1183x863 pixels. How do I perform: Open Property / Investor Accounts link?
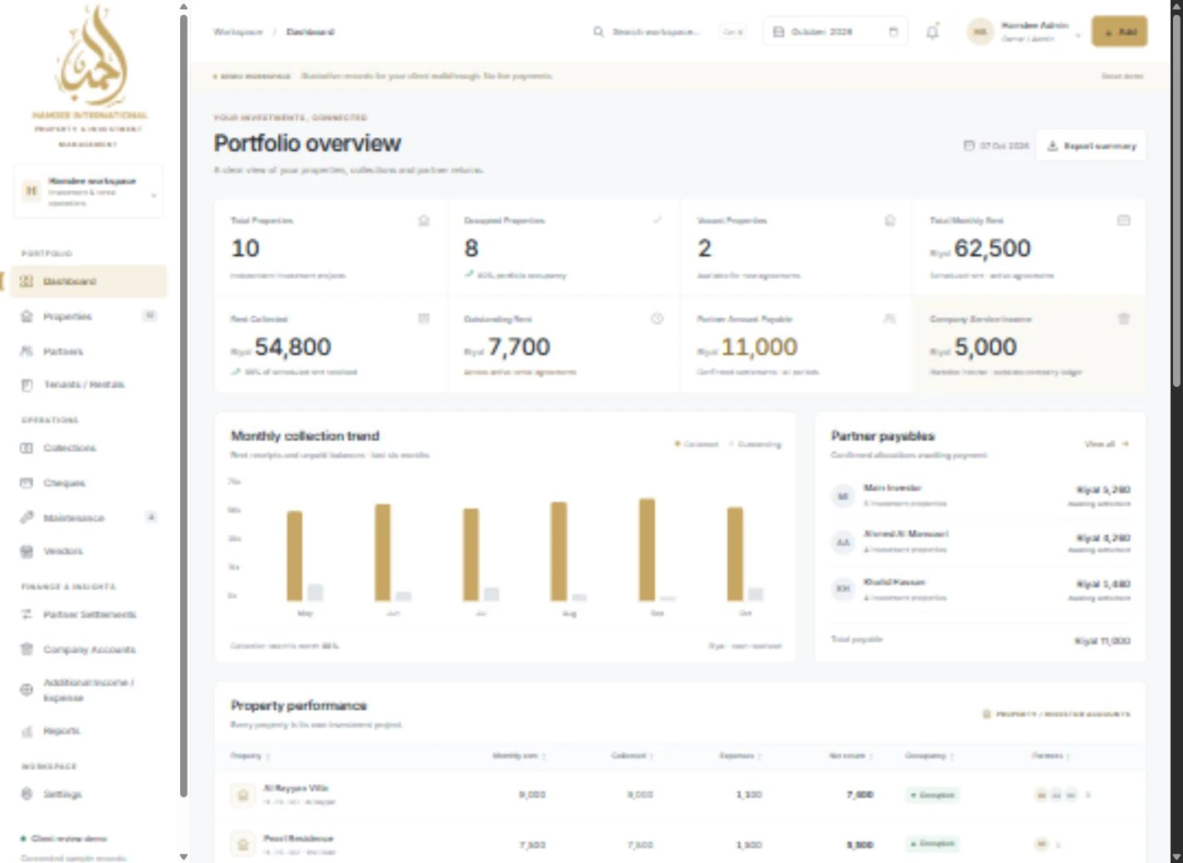tap(1056, 714)
